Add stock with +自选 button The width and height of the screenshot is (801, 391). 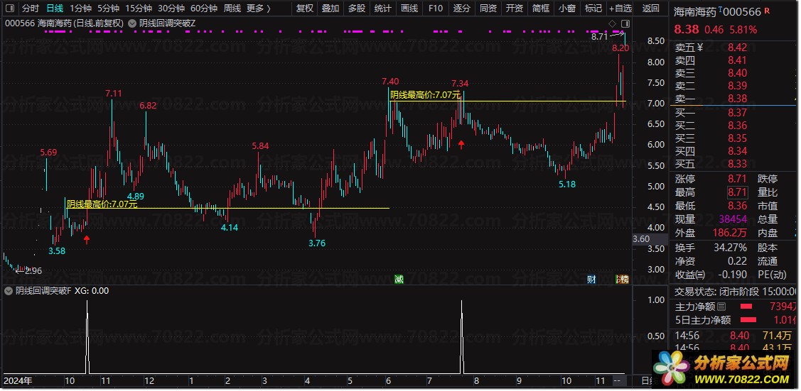coord(620,8)
